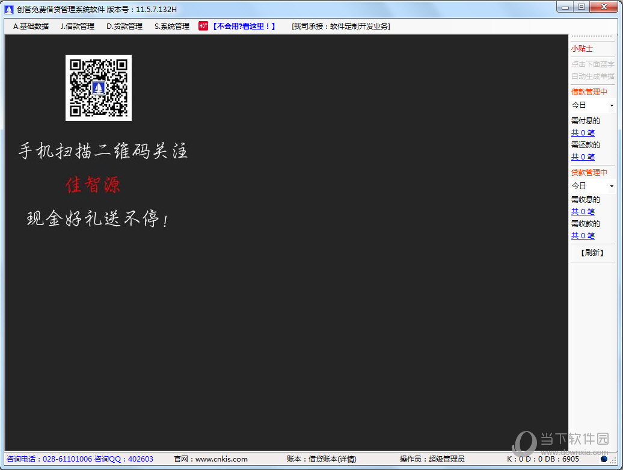Click the blue globe status bar icon

point(604,459)
